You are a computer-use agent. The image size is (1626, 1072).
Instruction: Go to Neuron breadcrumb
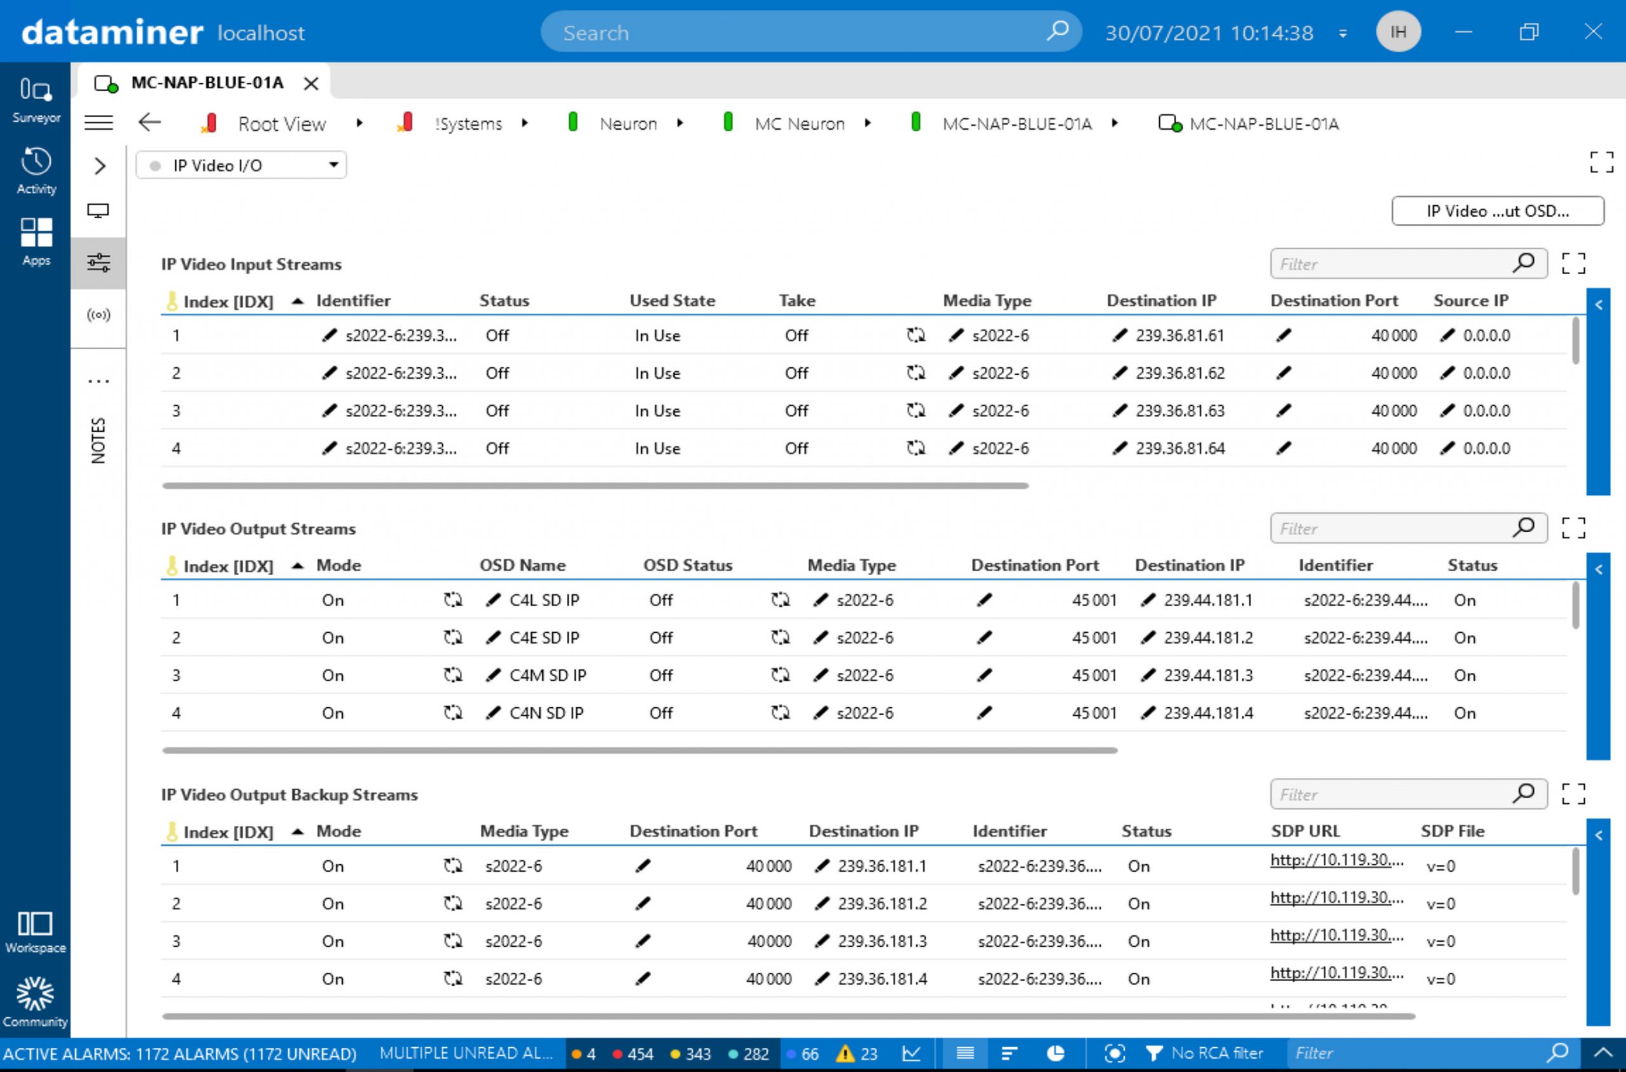(x=628, y=124)
